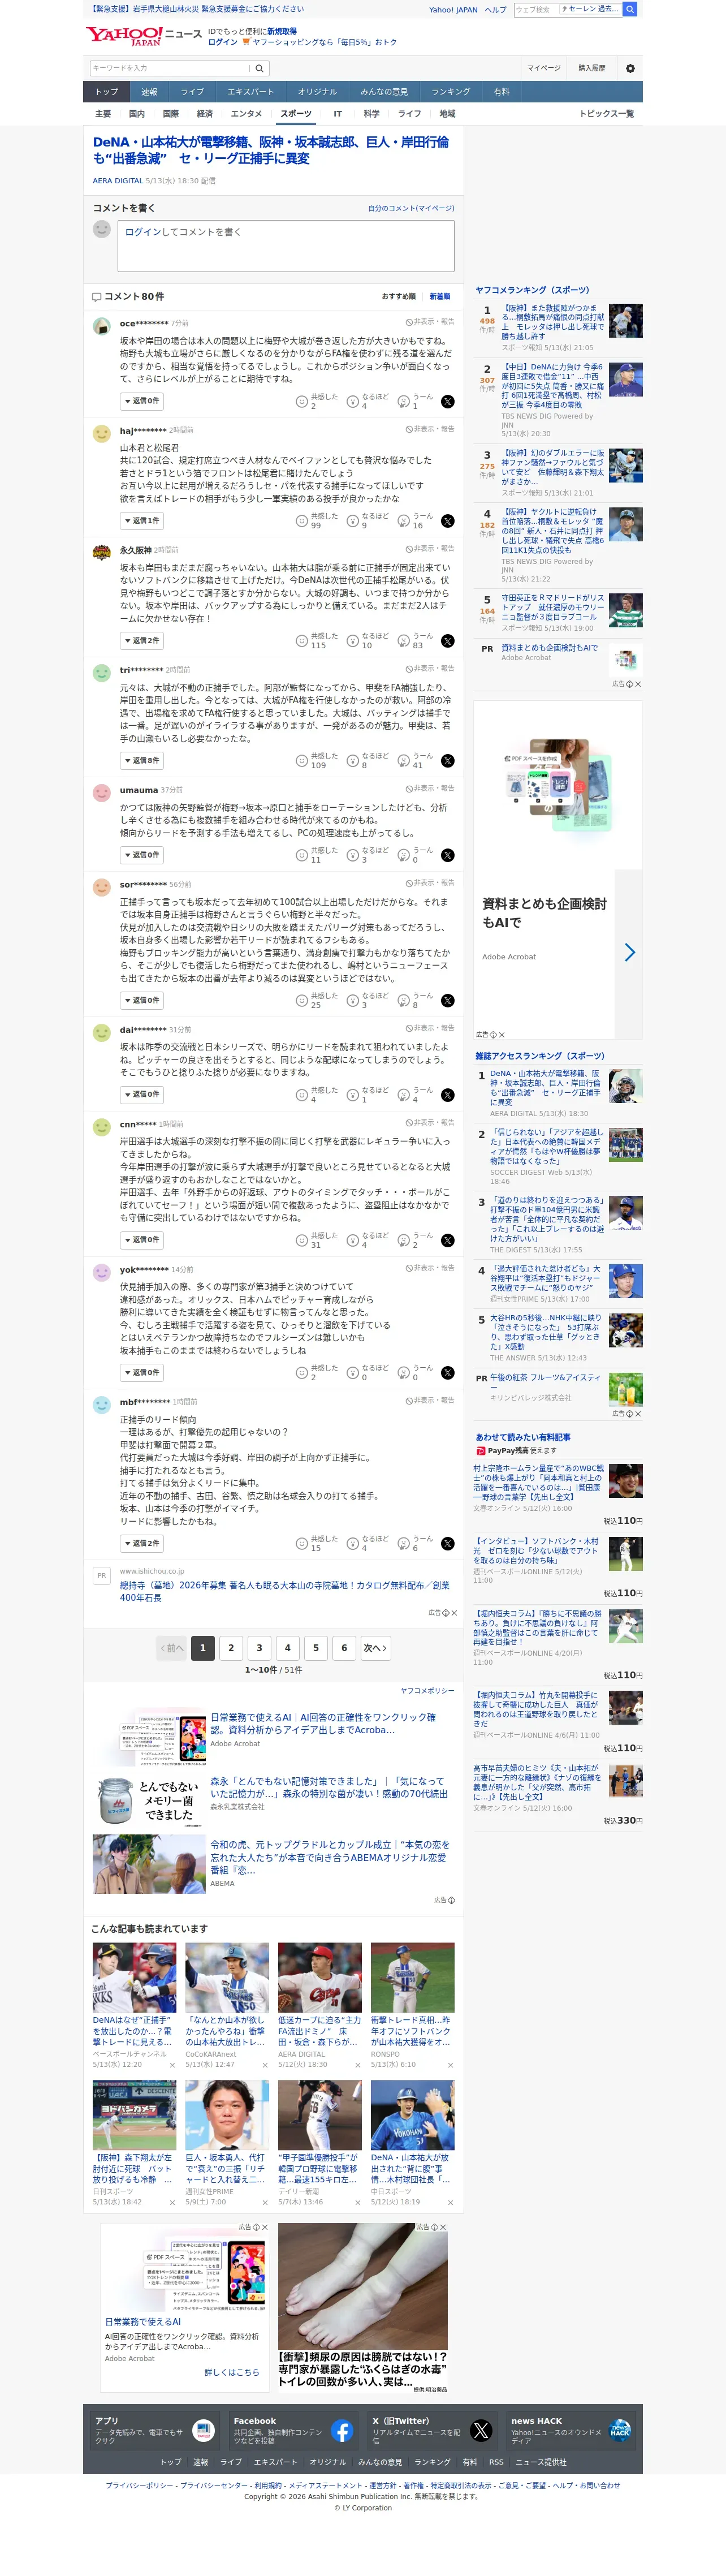Expand replies on sor's comment

click(x=141, y=1000)
